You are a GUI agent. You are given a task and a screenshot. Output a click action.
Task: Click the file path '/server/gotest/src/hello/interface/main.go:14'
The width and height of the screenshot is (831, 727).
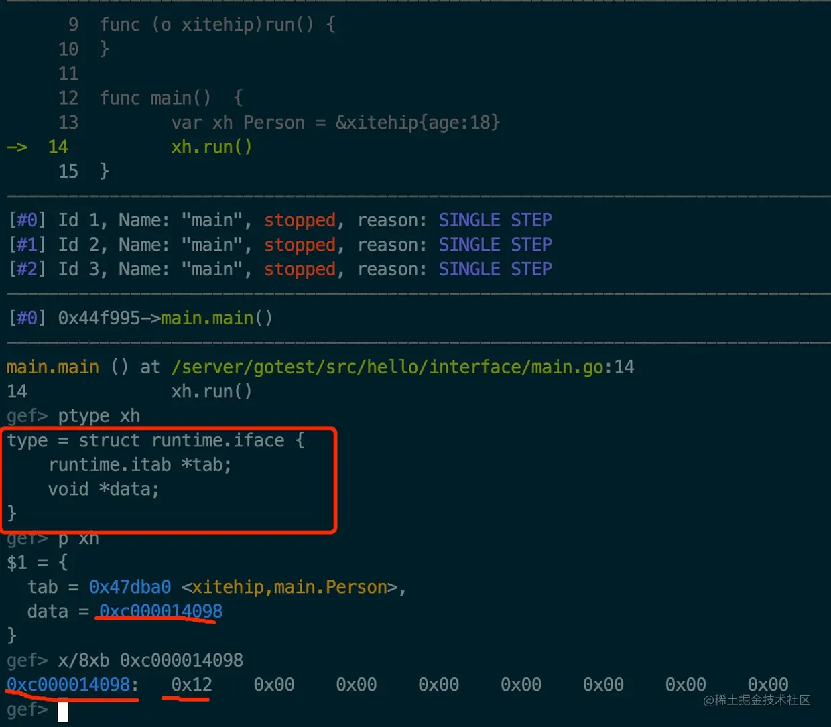402,367
